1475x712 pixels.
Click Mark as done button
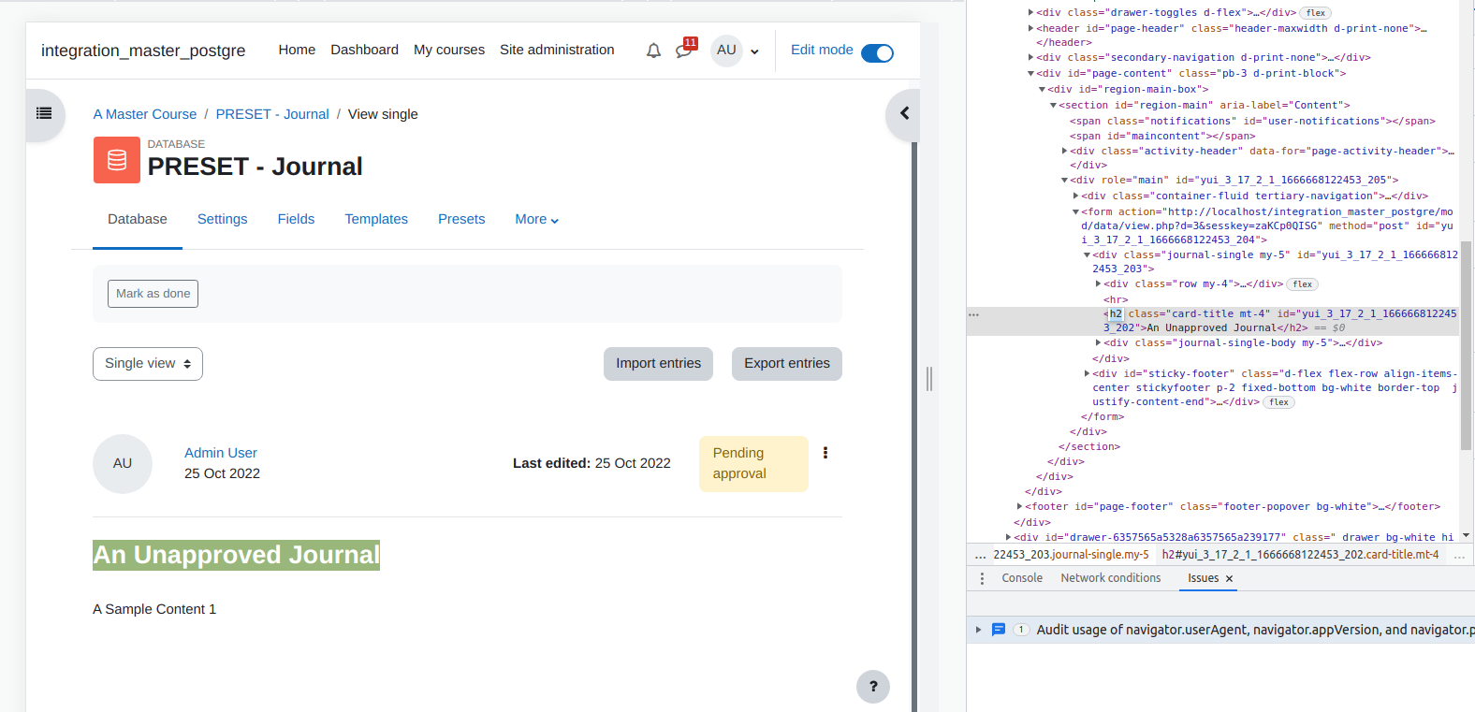[x=153, y=294]
